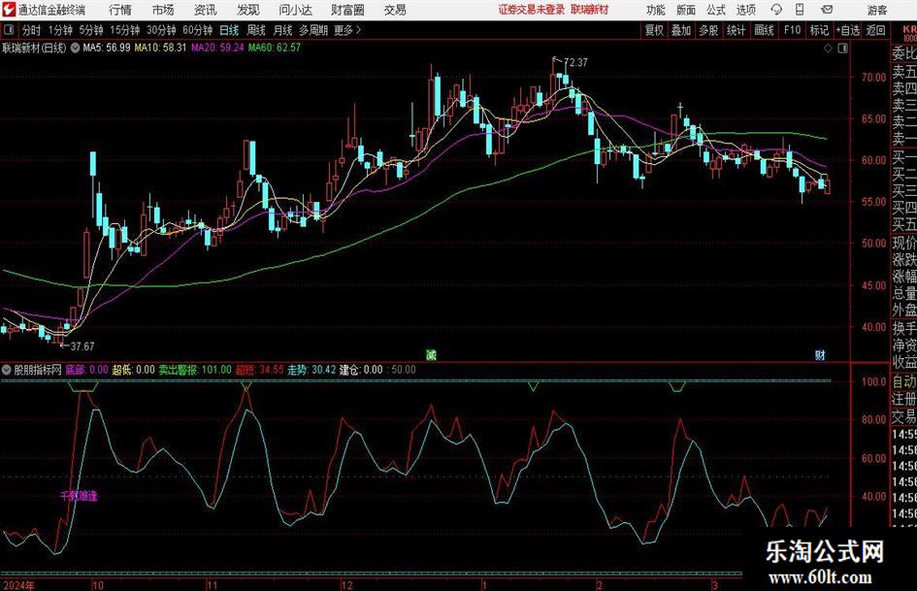Viewport: 917px width, 591px height.
Task: Click the 返回 back button
Action: click(875, 30)
